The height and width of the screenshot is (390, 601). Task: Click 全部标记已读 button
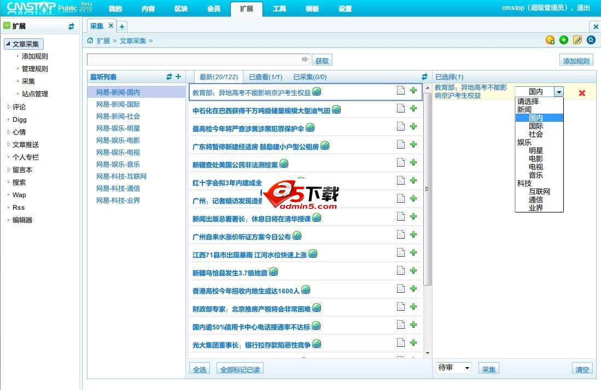click(x=240, y=369)
